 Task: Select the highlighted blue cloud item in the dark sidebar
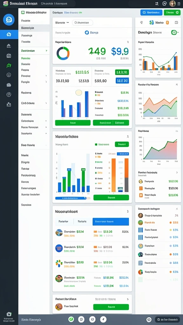click(9, 34)
